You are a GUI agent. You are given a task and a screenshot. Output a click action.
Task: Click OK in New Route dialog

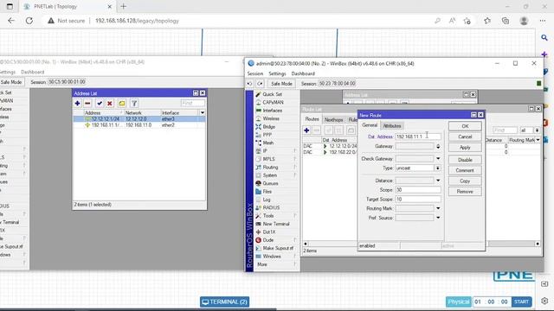point(465,126)
